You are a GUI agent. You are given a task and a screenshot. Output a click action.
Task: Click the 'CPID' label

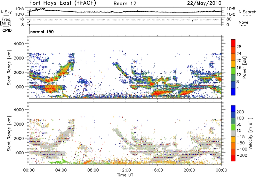7,30
